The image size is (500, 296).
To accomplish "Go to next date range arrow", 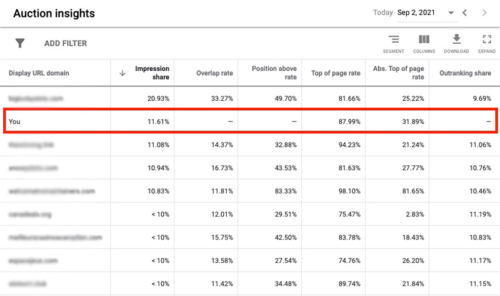I will tap(484, 13).
